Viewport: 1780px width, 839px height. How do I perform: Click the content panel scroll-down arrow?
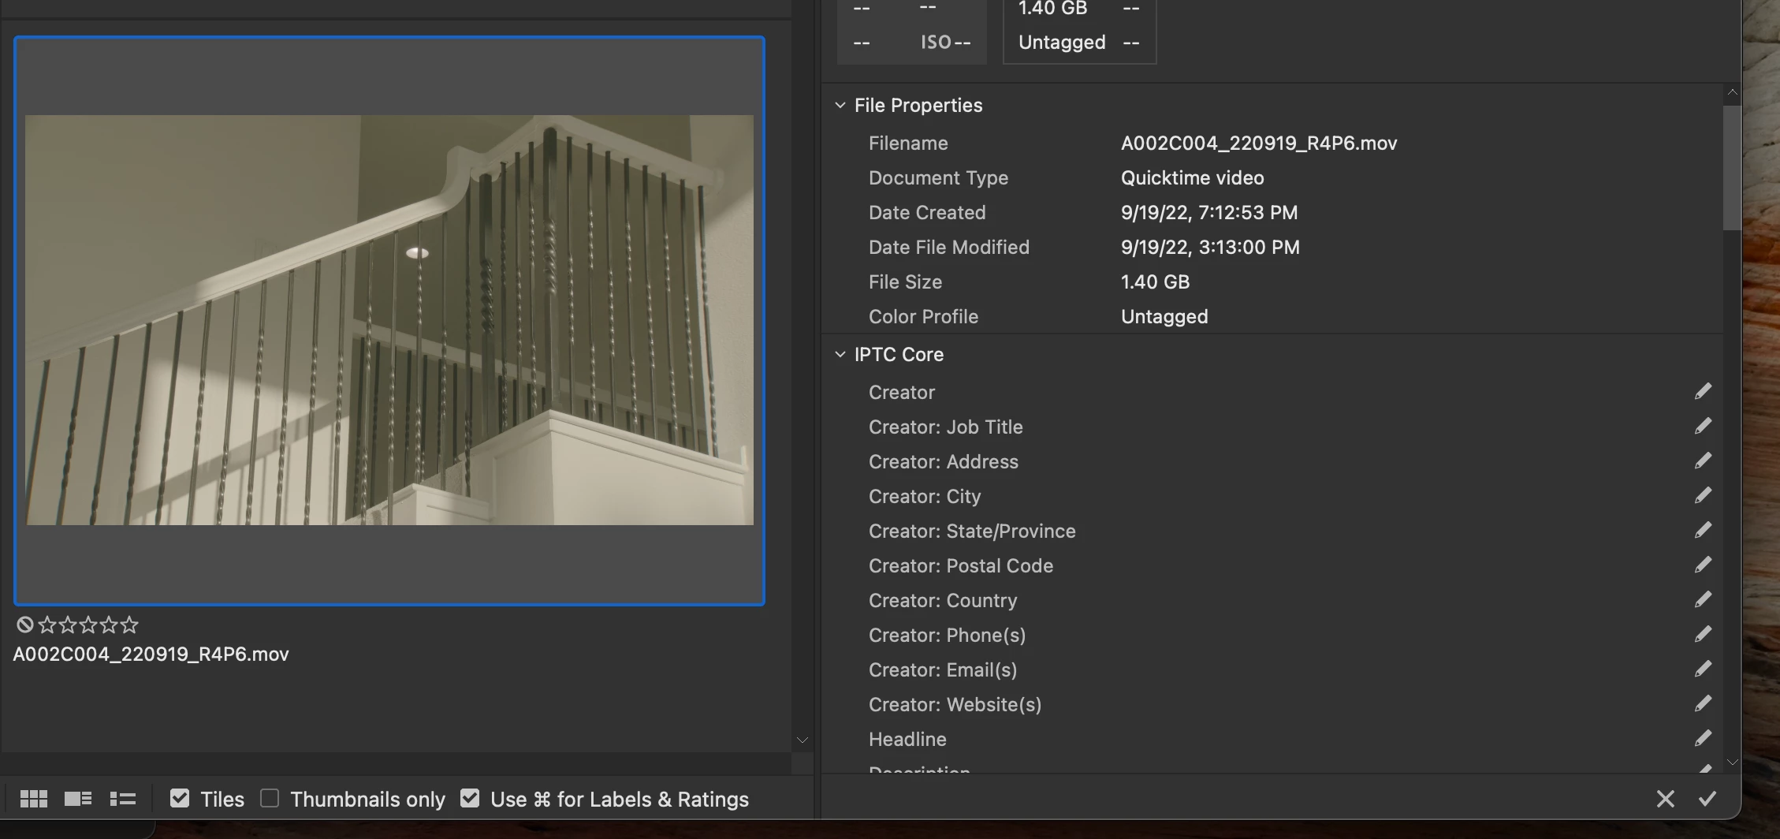click(802, 740)
